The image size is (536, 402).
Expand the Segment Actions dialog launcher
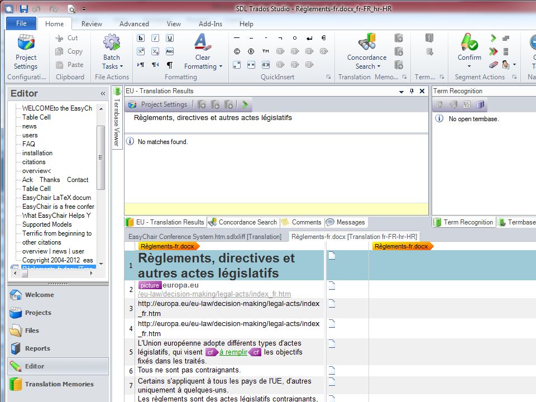click(514, 77)
